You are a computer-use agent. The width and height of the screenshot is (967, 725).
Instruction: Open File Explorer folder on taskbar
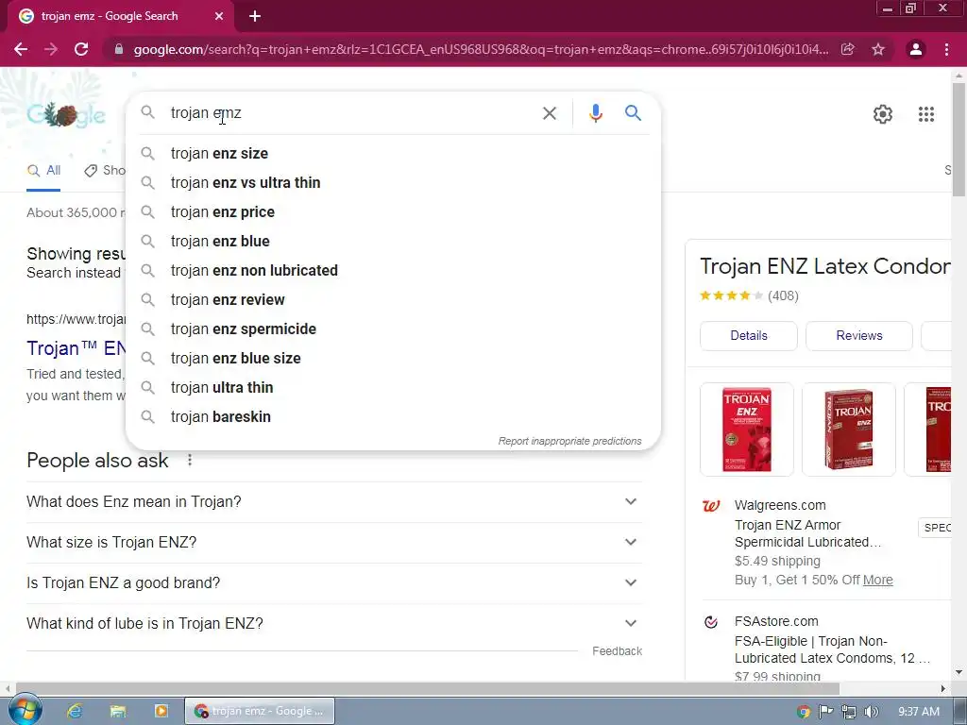118,711
